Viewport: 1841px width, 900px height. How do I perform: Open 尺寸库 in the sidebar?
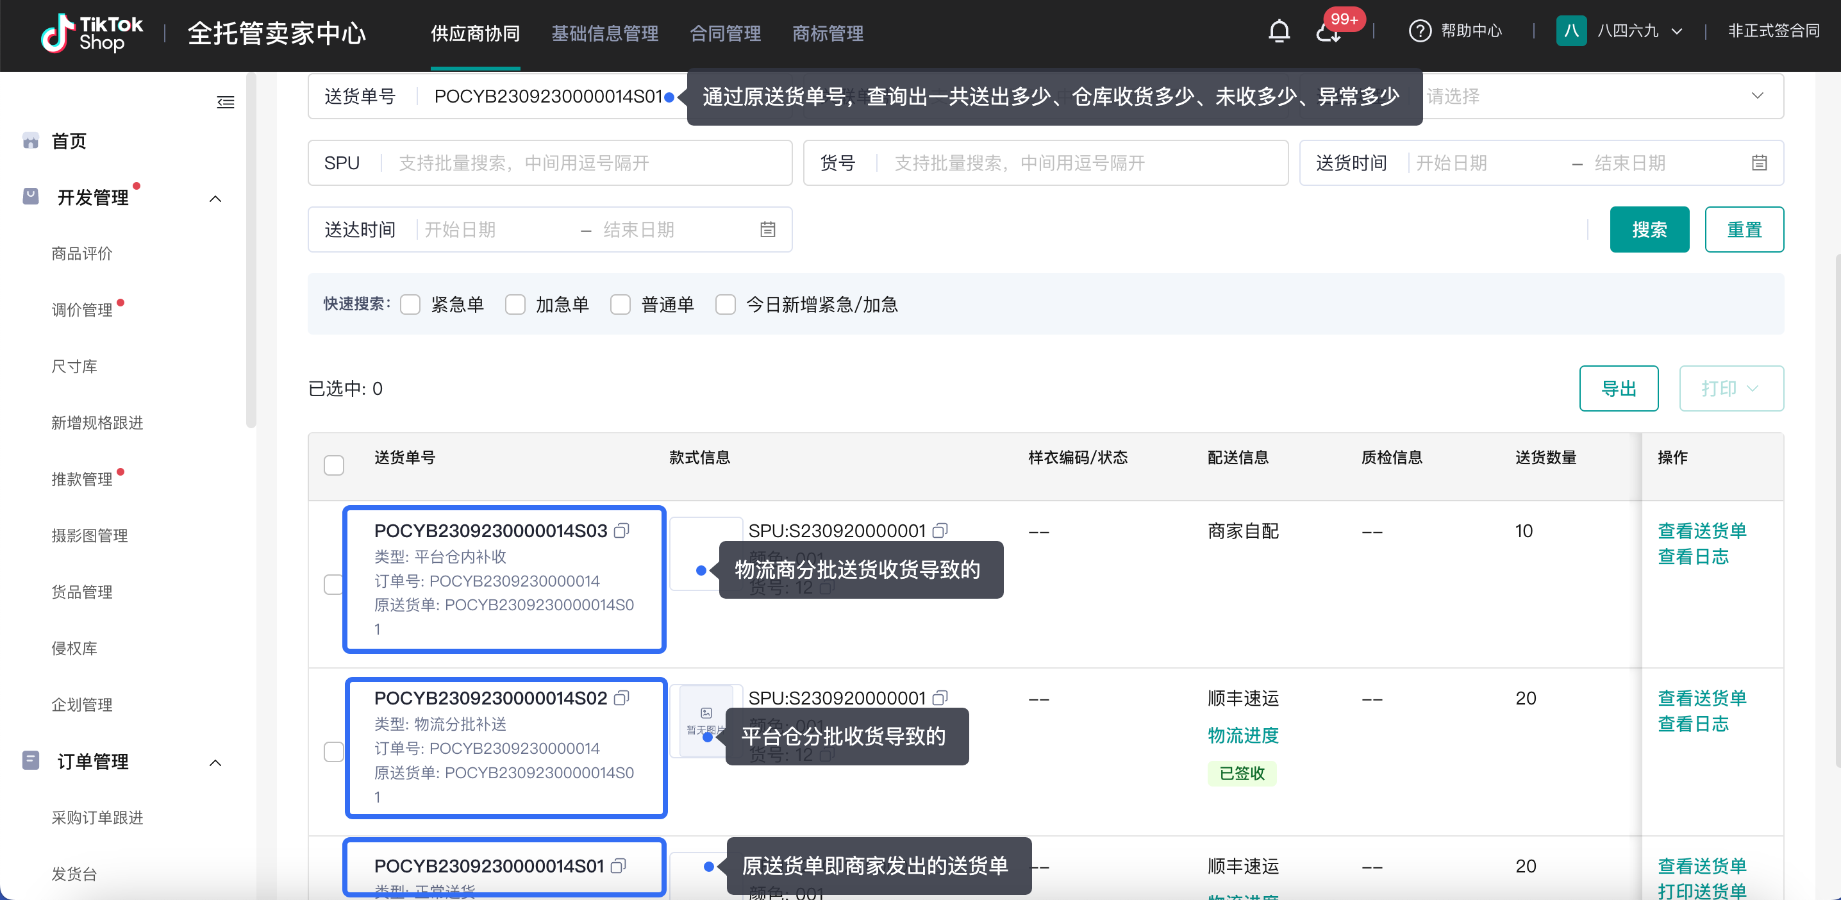[x=74, y=366]
